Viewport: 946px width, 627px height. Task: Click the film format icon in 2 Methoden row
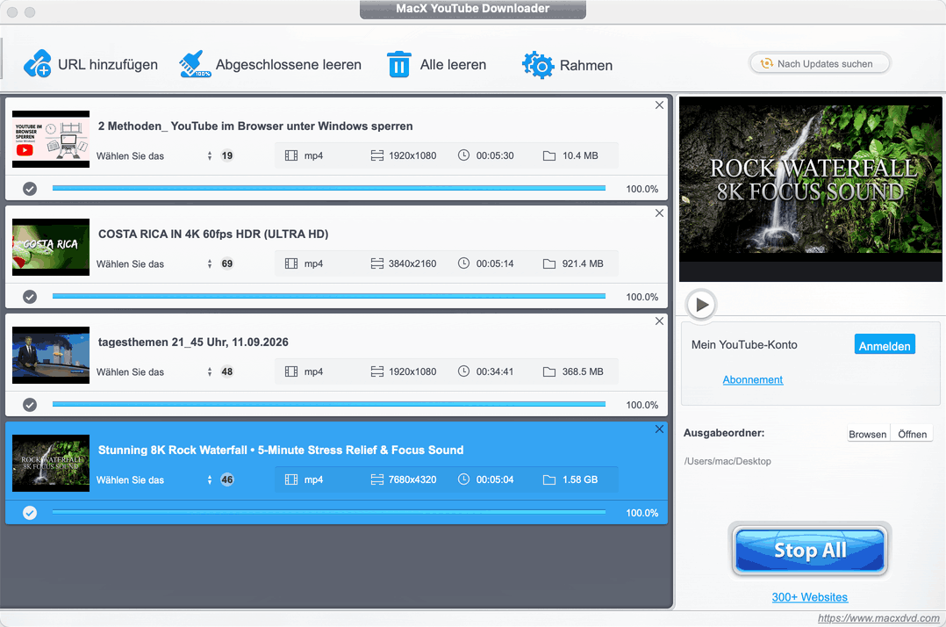(291, 155)
